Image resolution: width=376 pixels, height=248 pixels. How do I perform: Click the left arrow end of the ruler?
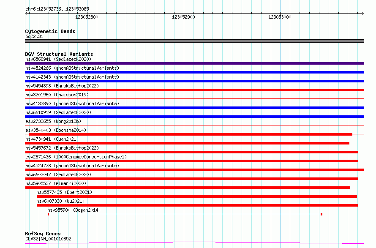point(26,13)
